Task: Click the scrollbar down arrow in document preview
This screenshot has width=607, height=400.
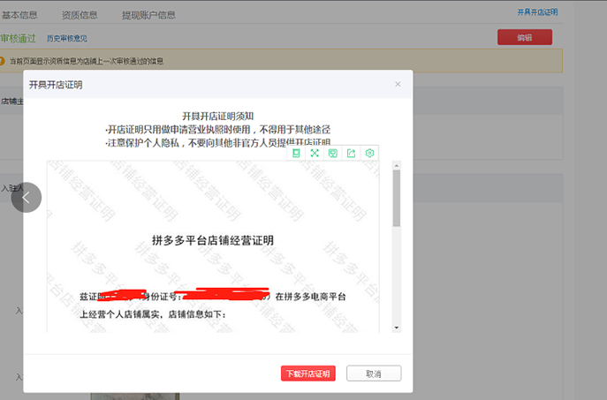Action: pyautogui.click(x=397, y=328)
